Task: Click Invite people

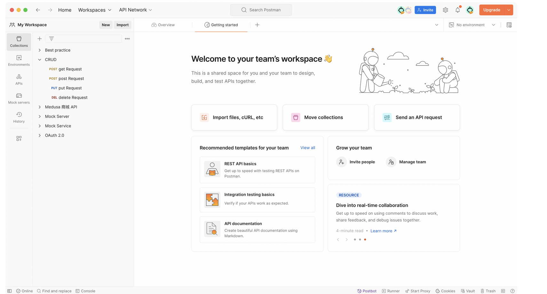Action: pos(356,162)
